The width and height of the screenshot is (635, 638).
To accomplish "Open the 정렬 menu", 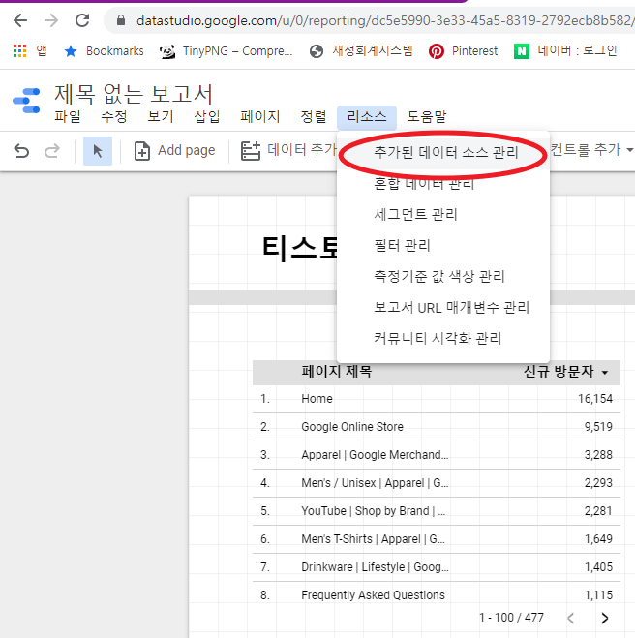I will [x=314, y=117].
